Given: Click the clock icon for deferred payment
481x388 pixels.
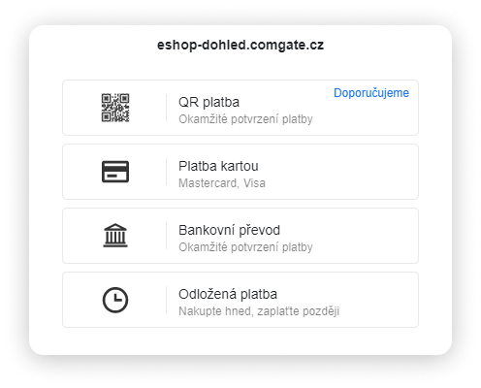Looking at the screenshot, I should [x=115, y=300].
